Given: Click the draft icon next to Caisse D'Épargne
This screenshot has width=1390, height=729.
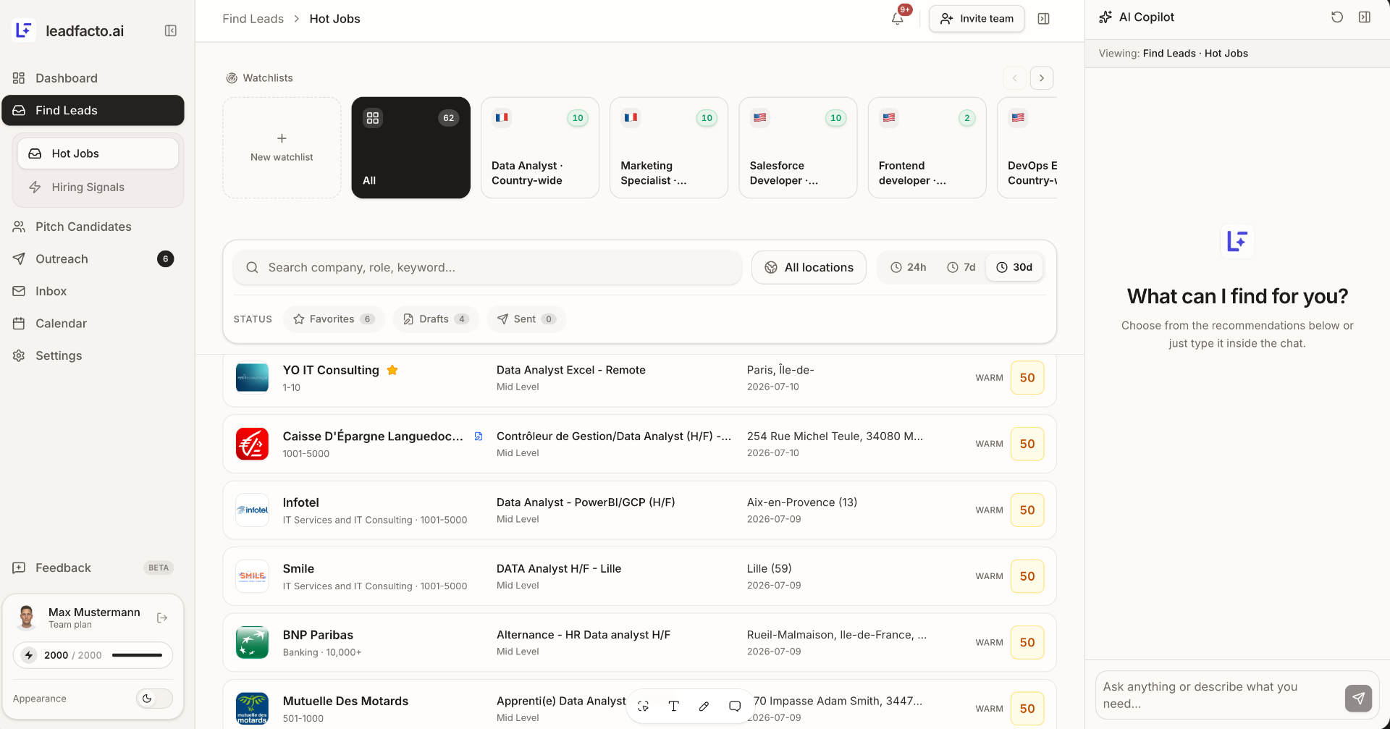Looking at the screenshot, I should tap(479, 437).
